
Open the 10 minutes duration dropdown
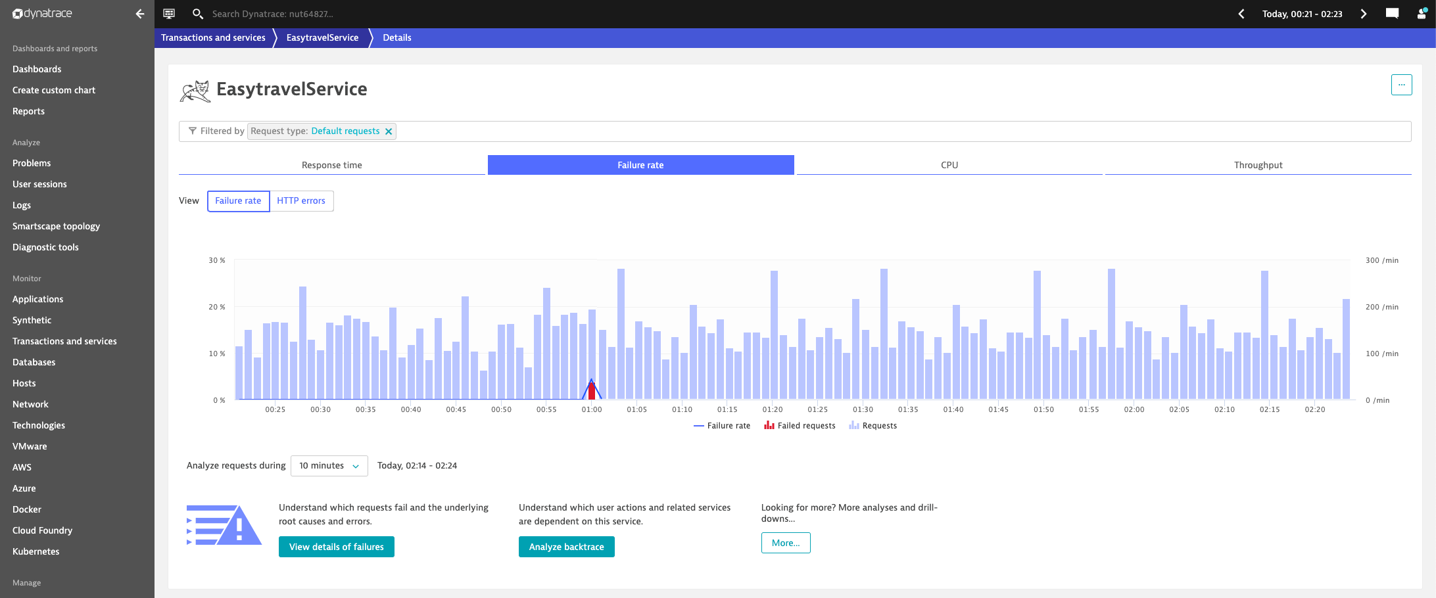pos(329,466)
